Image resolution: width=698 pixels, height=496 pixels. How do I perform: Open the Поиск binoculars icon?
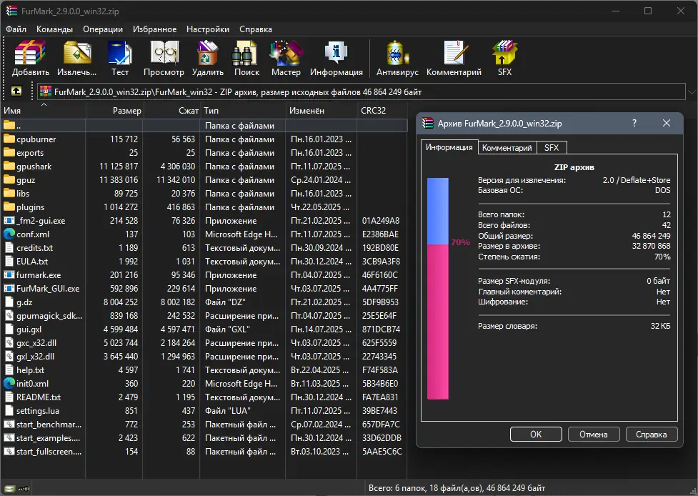[244, 53]
